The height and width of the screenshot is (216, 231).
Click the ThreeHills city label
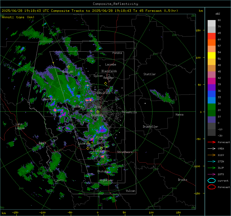(x=129, y=112)
